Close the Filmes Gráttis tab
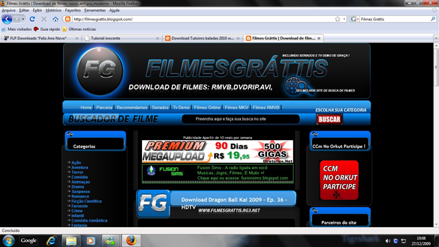439x247 pixels. (318, 38)
